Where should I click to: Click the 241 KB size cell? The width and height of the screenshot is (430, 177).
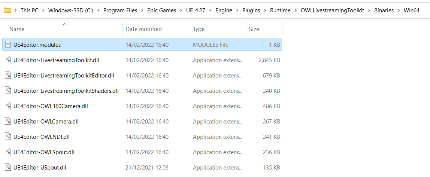(x=272, y=137)
